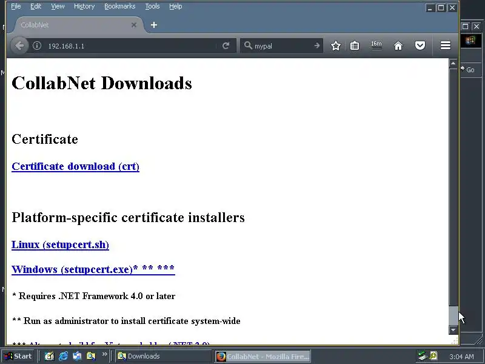Focus the search box containing mypal
This screenshot has width=485, height=364.
tap(282, 46)
